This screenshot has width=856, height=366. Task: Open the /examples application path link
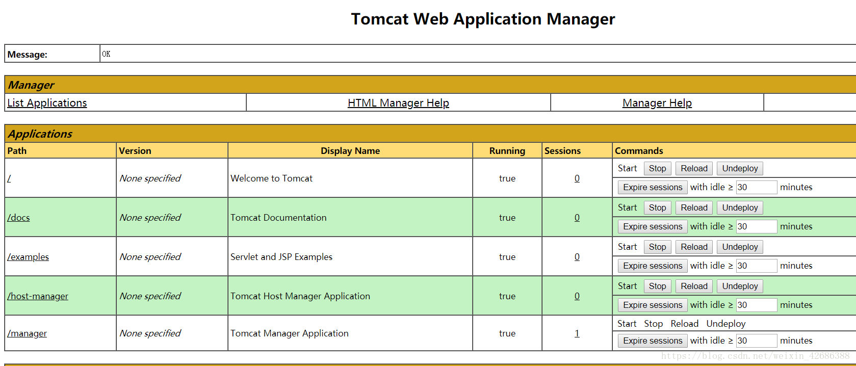pyautogui.click(x=28, y=257)
